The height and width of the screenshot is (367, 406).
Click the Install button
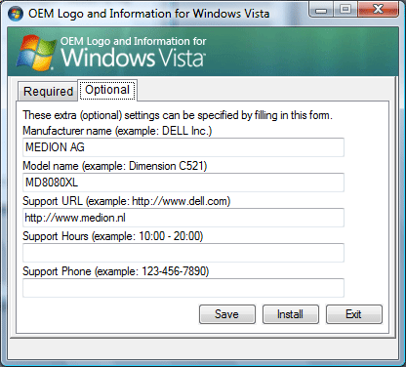tap(291, 314)
